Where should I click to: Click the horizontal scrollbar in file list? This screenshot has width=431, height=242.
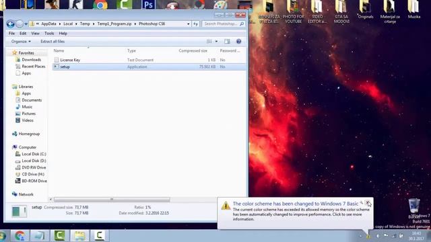click(112, 200)
